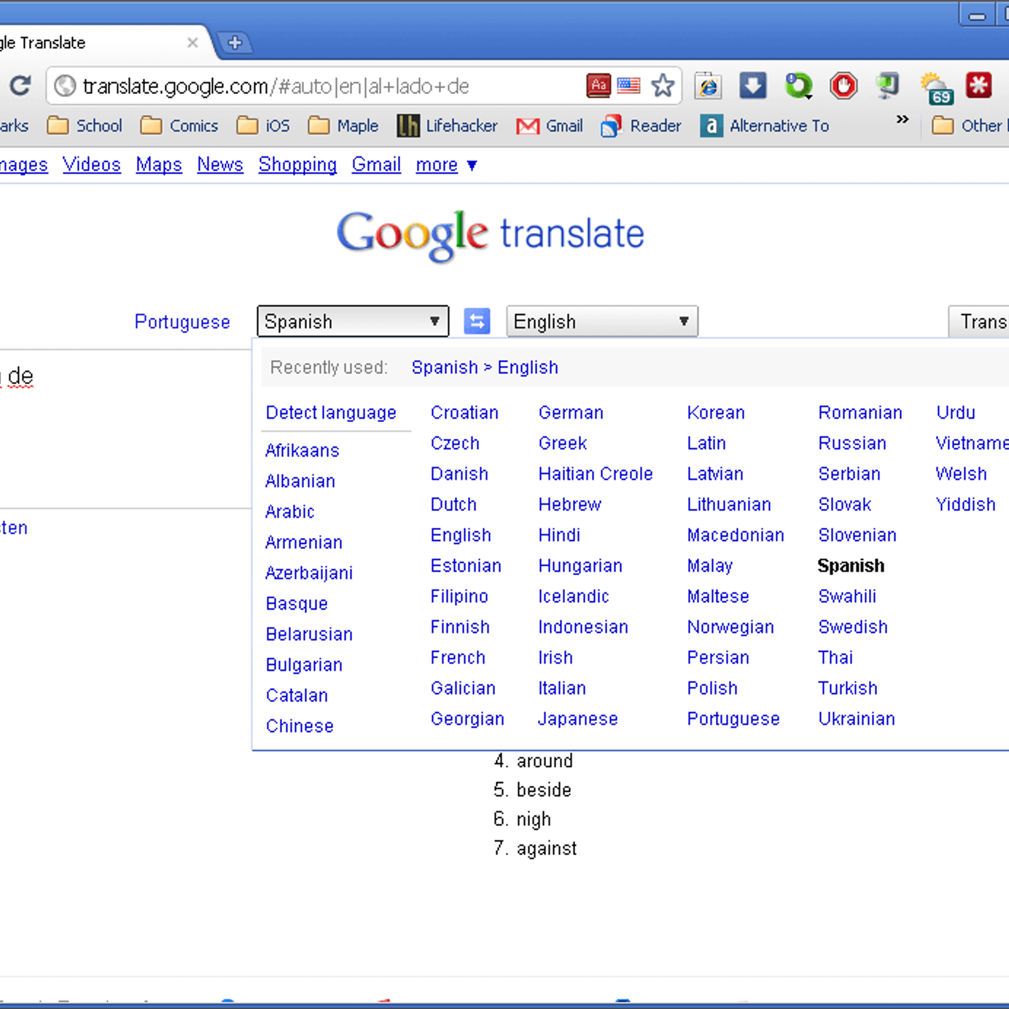Select Urdu from language list
The height and width of the screenshot is (1009, 1009).
pyautogui.click(x=955, y=412)
